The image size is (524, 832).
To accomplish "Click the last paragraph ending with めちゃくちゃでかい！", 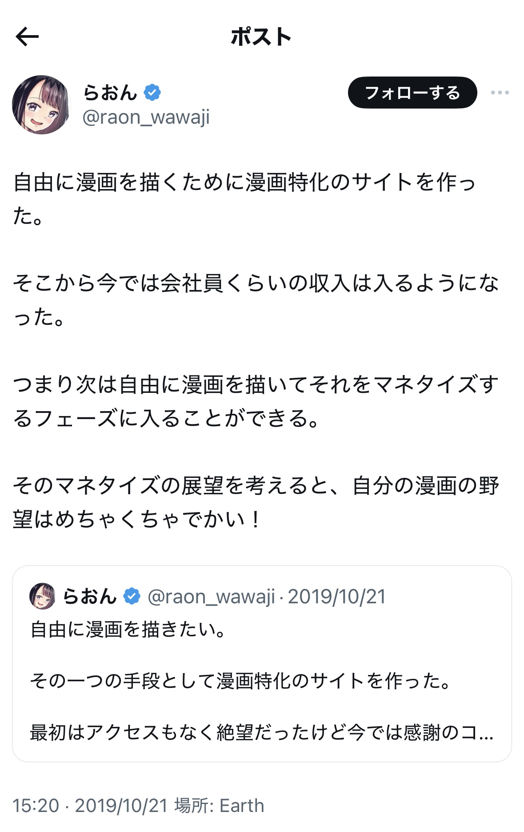I will click(256, 502).
